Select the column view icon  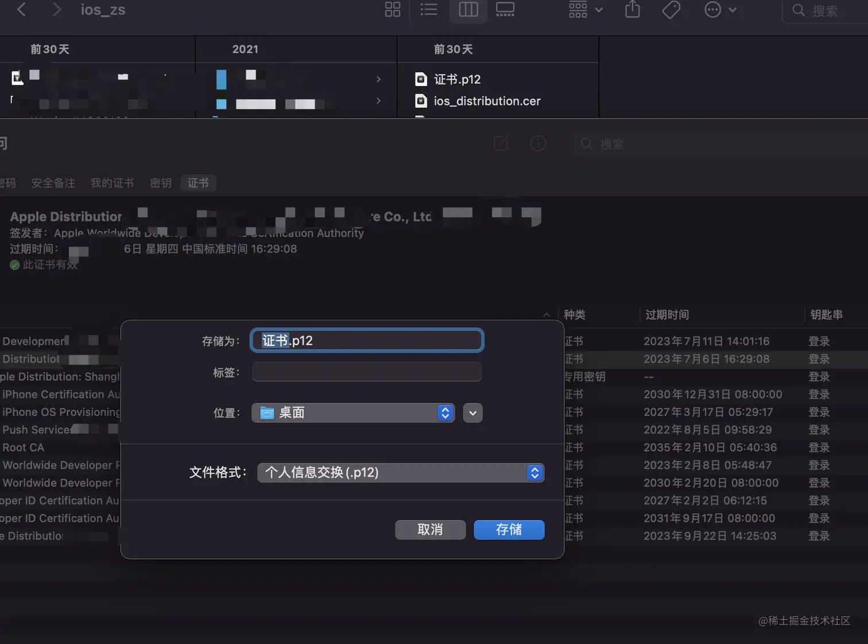click(x=468, y=10)
